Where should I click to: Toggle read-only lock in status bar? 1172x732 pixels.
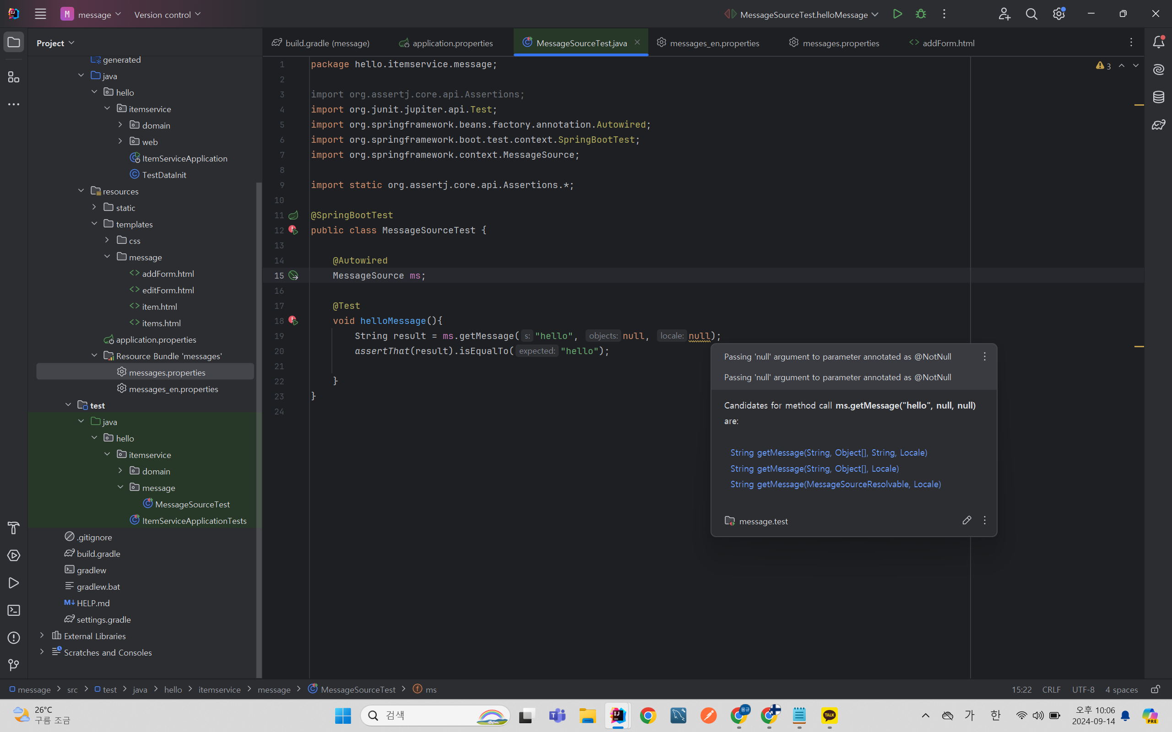(x=1156, y=689)
